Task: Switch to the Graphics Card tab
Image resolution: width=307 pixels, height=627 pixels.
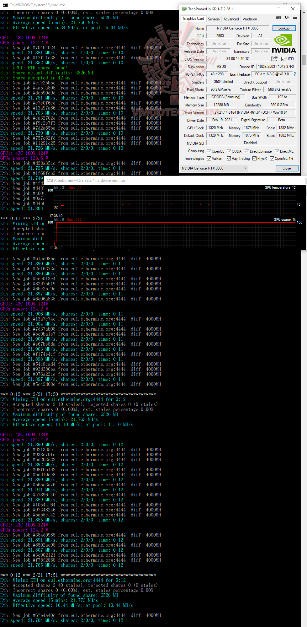Action: click(x=193, y=19)
